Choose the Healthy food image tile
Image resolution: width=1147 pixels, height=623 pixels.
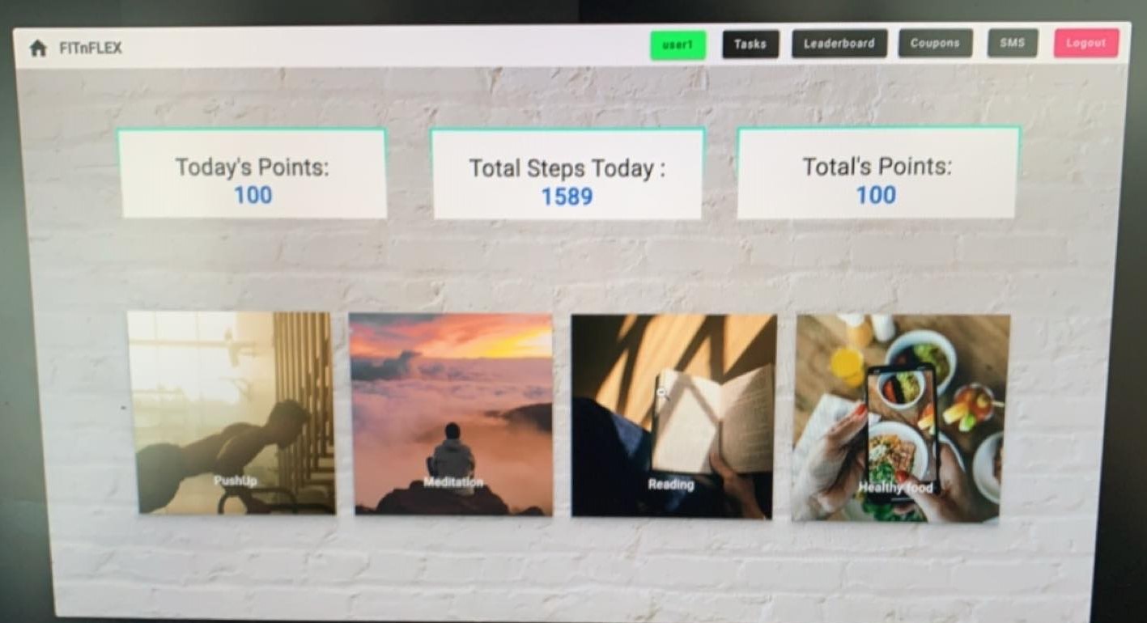pos(901,418)
